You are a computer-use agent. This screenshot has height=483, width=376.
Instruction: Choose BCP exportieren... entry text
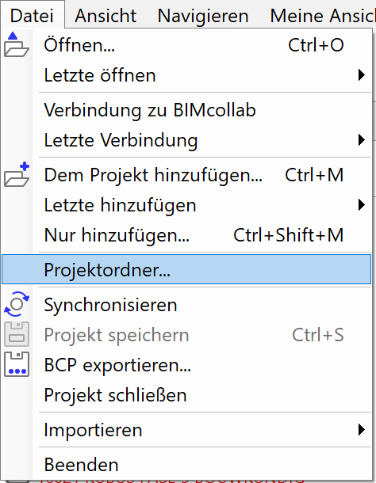(117, 365)
